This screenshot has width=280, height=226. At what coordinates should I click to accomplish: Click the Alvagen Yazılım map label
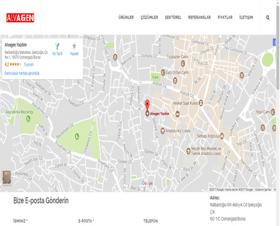pos(159,114)
